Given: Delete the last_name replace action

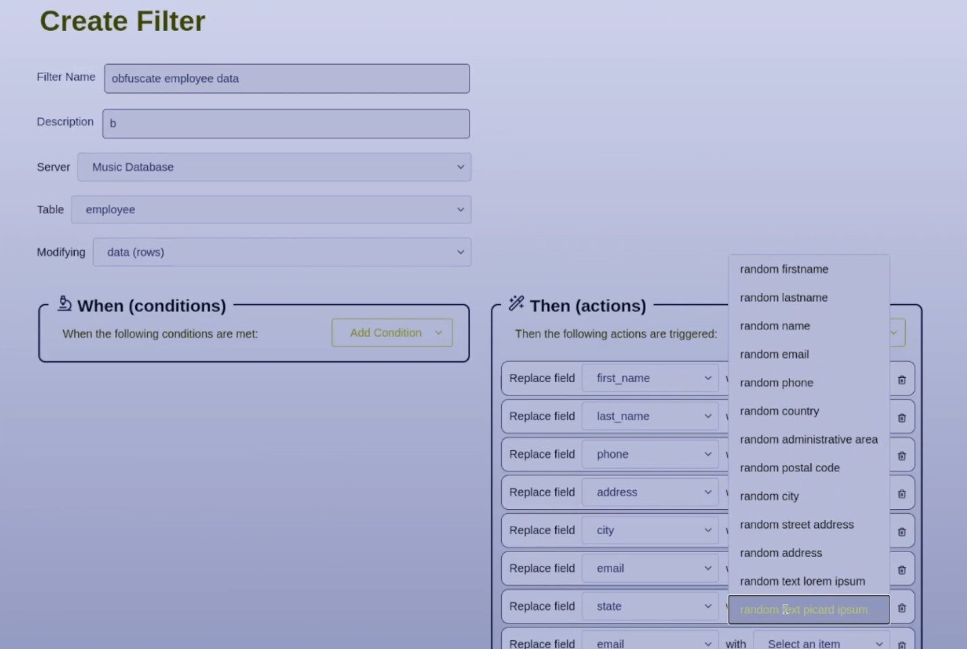Looking at the screenshot, I should [902, 418].
